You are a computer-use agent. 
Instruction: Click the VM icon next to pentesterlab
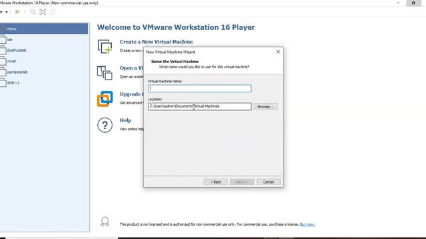click(3, 72)
